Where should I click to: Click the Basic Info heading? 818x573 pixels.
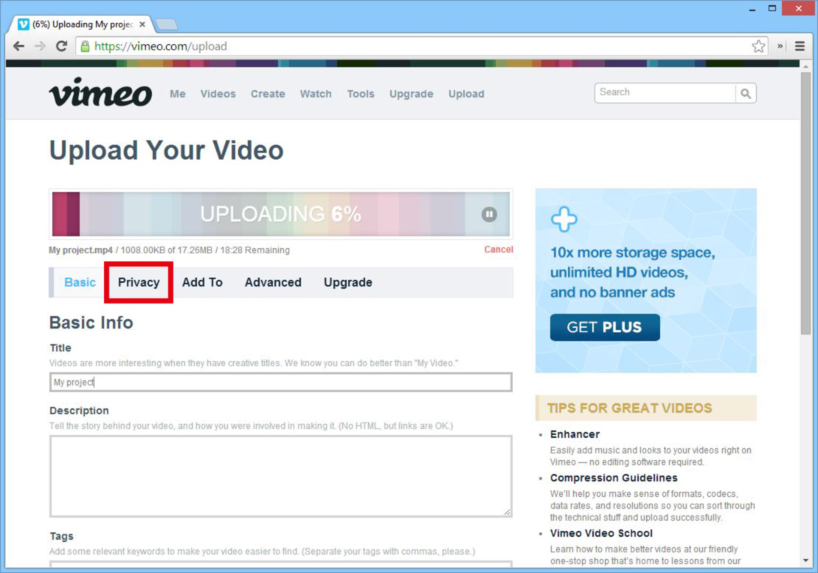click(91, 323)
